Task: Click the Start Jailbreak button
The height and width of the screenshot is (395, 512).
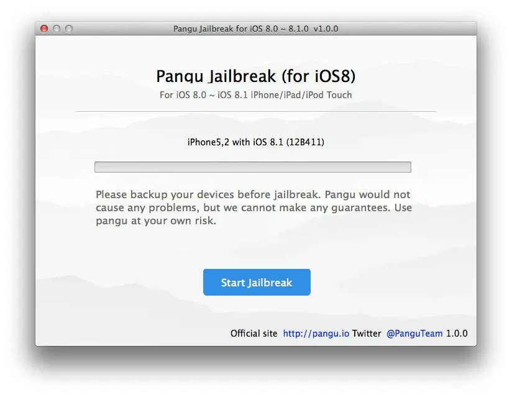Action: point(257,282)
